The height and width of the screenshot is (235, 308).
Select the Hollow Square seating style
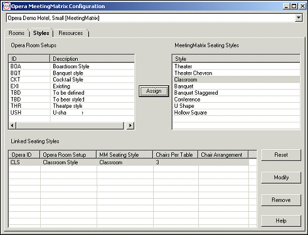pyautogui.click(x=236, y=113)
